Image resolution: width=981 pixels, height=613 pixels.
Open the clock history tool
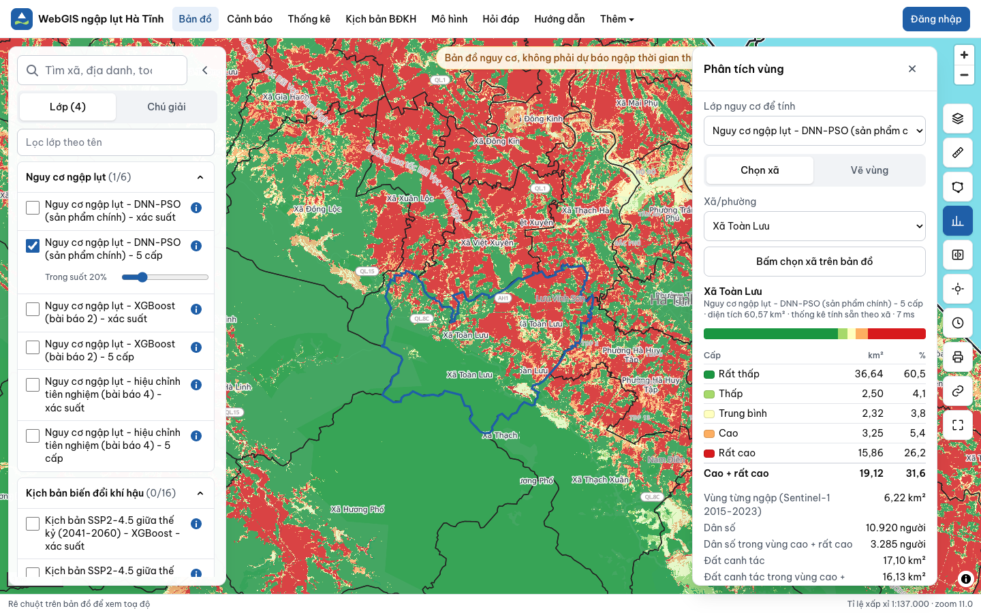[x=958, y=323]
